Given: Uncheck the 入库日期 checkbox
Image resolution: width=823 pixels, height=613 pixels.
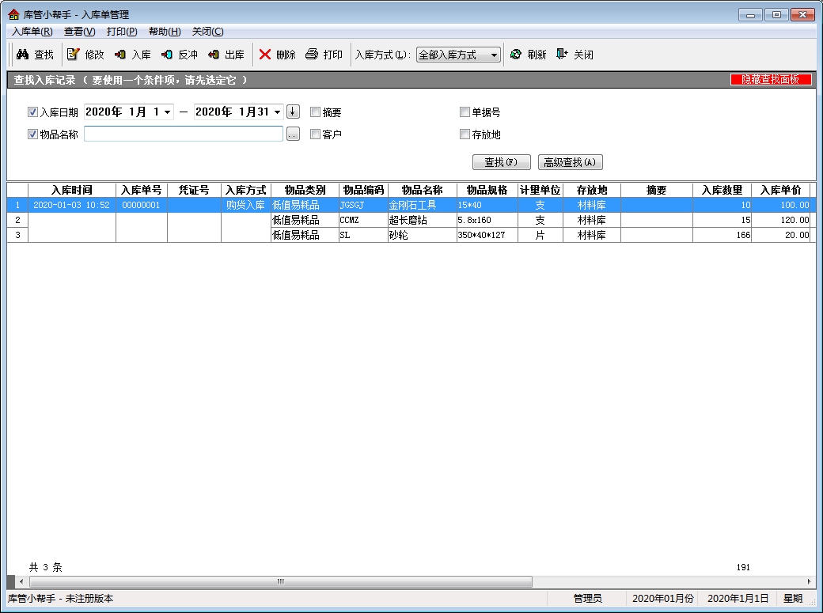Looking at the screenshot, I should 33,112.
